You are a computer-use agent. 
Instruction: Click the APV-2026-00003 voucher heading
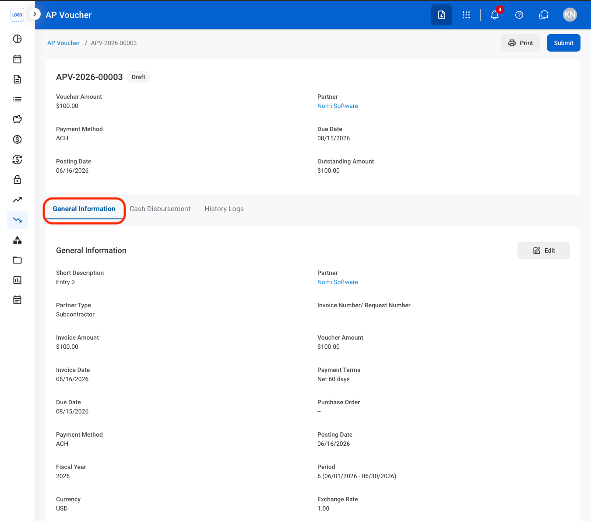click(x=89, y=77)
